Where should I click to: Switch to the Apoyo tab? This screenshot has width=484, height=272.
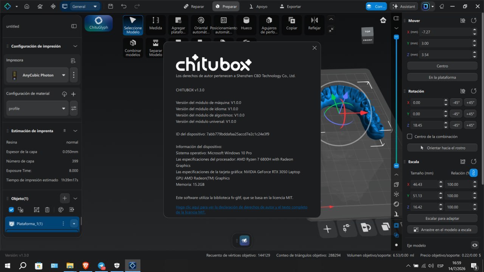[x=258, y=6]
